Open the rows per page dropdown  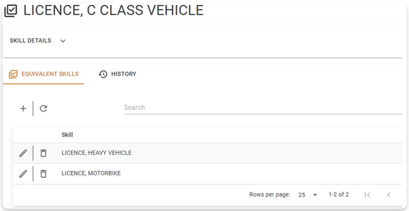(x=308, y=195)
